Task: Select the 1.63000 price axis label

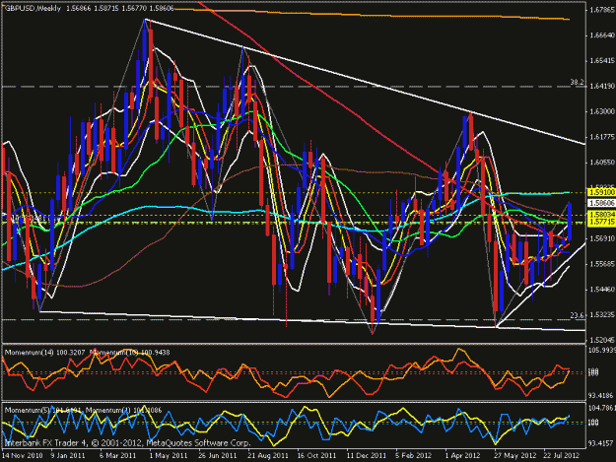Action: pyautogui.click(x=602, y=111)
